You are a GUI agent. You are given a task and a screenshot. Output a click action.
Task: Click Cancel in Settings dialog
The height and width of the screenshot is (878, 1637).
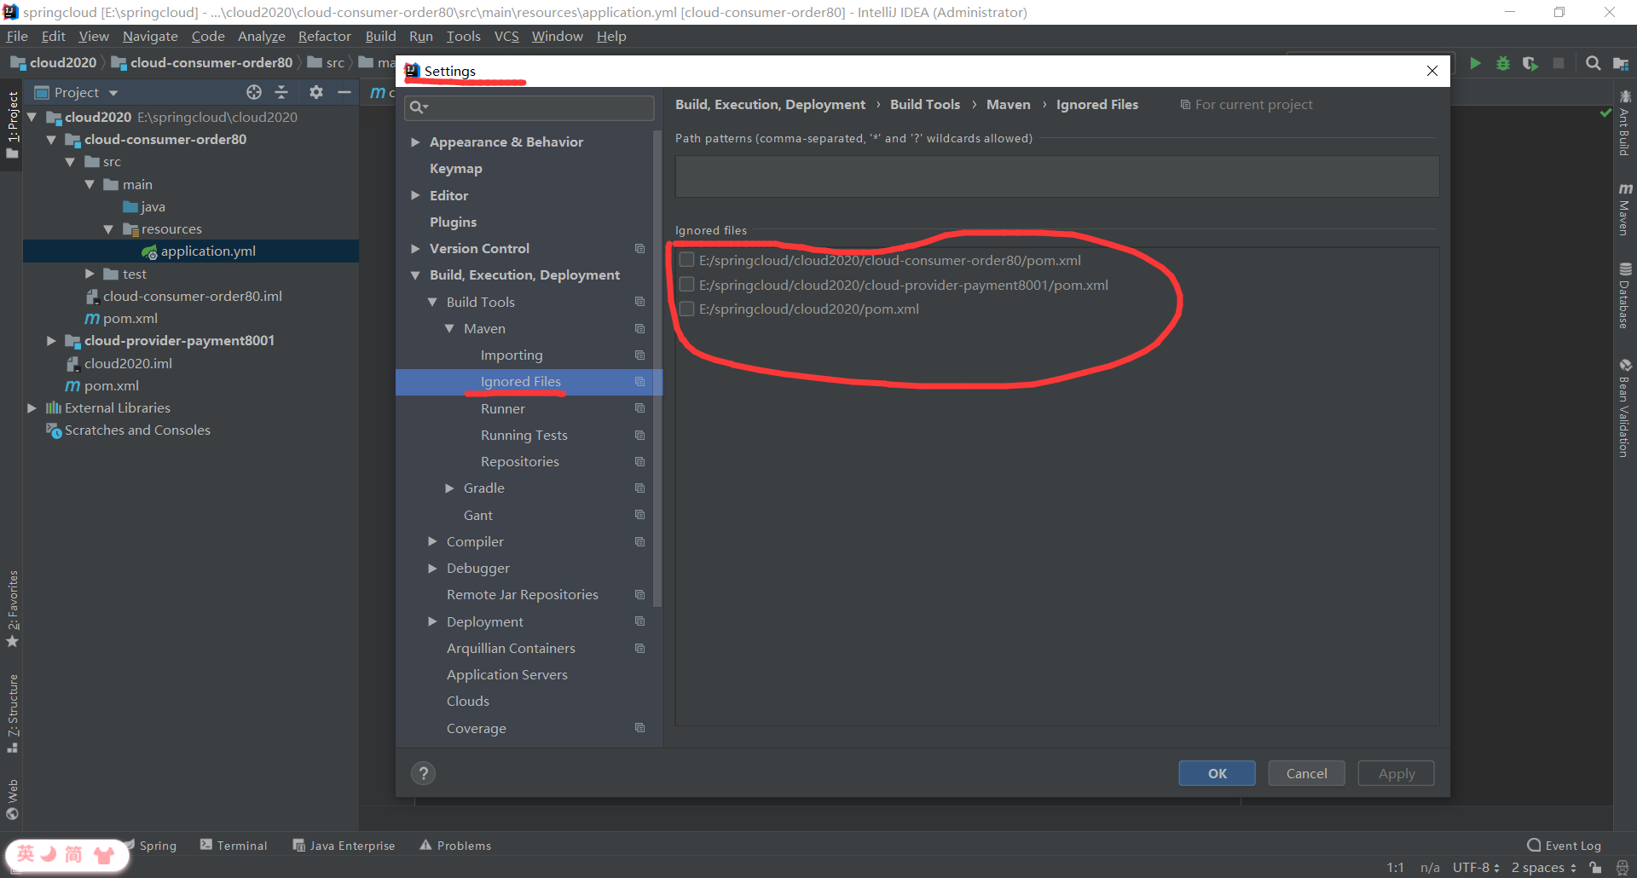1306,773
